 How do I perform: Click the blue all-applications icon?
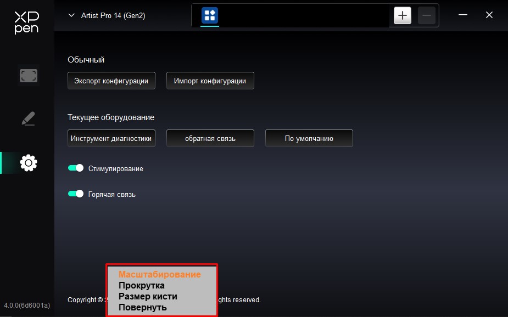(210, 15)
